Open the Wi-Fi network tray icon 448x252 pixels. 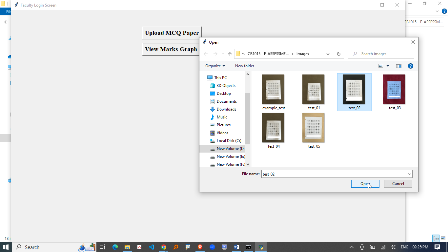(383, 247)
